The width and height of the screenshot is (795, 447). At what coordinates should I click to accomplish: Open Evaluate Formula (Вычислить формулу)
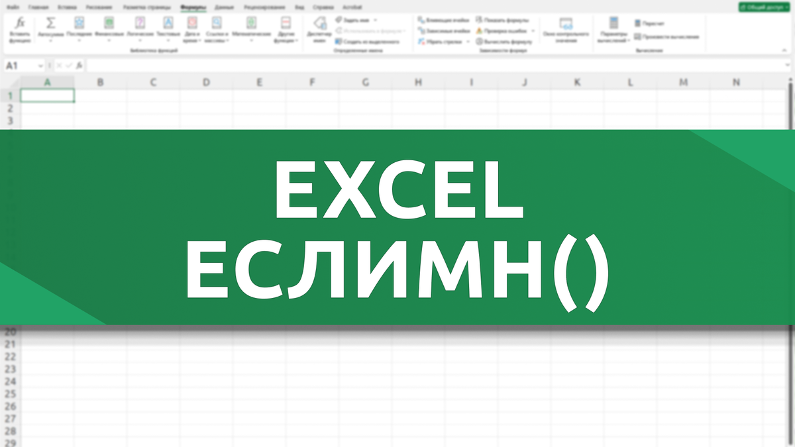point(503,41)
